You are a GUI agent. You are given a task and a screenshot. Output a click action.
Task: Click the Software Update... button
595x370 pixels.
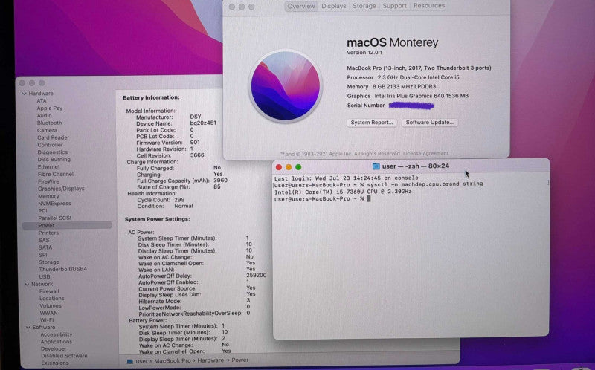(x=430, y=123)
